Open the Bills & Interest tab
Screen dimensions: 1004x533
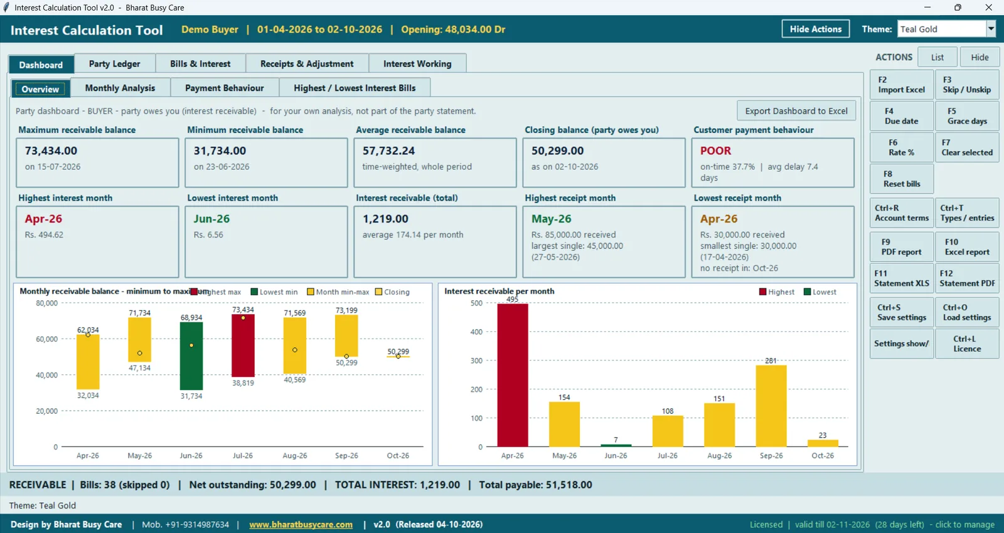[200, 64]
